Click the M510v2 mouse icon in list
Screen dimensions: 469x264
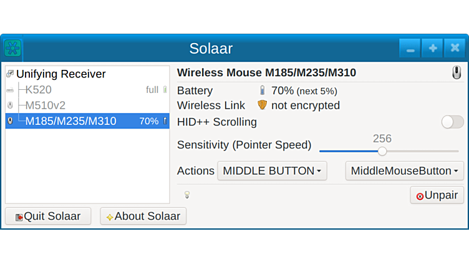(x=9, y=105)
